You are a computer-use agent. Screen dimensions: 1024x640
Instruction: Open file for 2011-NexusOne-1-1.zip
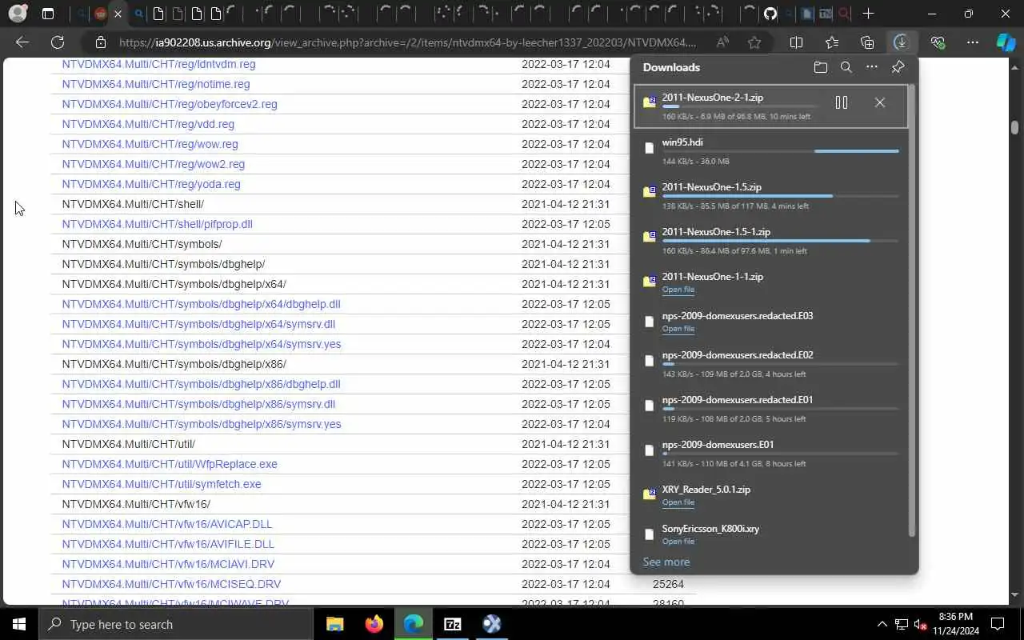678,290
